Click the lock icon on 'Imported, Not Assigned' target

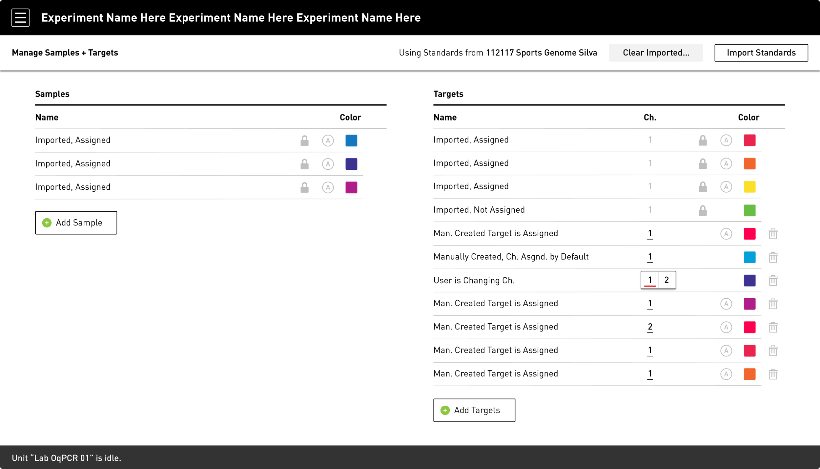coord(702,210)
